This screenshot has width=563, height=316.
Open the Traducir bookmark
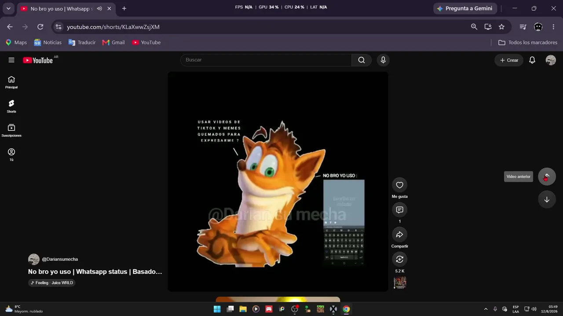[82, 43]
